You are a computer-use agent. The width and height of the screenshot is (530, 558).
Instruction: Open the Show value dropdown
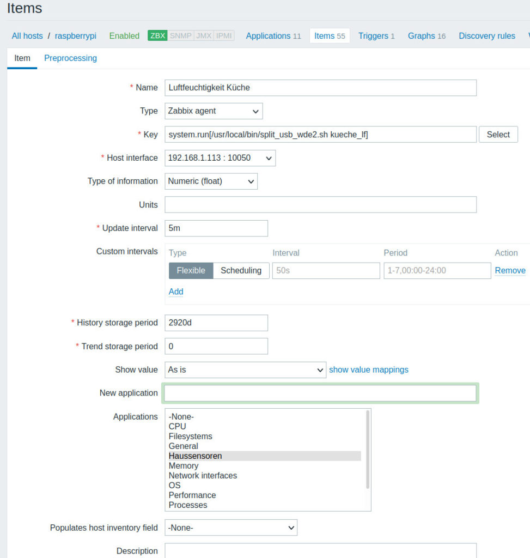[x=246, y=370]
